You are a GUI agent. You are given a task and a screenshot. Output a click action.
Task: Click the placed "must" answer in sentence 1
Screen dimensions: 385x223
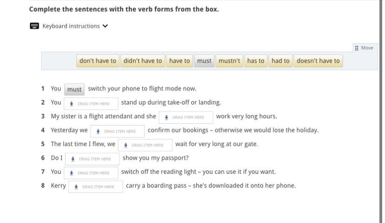tap(74, 89)
